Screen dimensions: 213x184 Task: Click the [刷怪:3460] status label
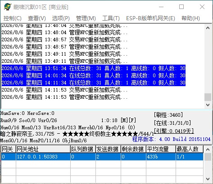tap(168, 115)
